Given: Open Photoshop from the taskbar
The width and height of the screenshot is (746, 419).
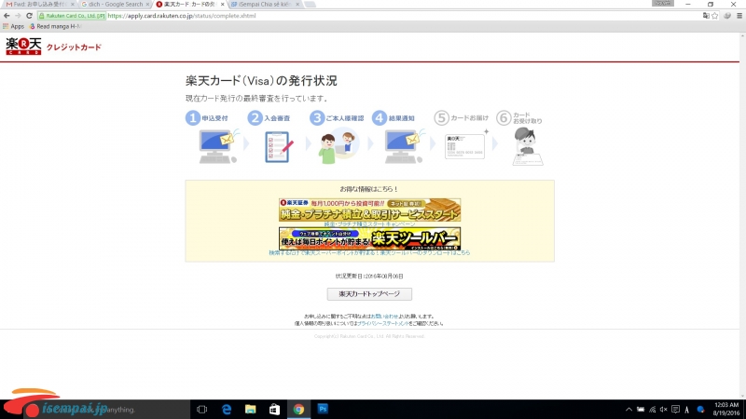Looking at the screenshot, I should [323, 409].
